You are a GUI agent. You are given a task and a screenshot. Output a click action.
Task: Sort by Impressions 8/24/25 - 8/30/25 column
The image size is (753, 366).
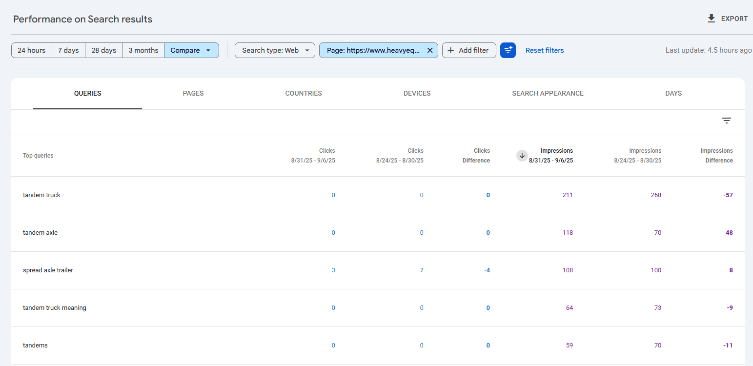pos(638,156)
